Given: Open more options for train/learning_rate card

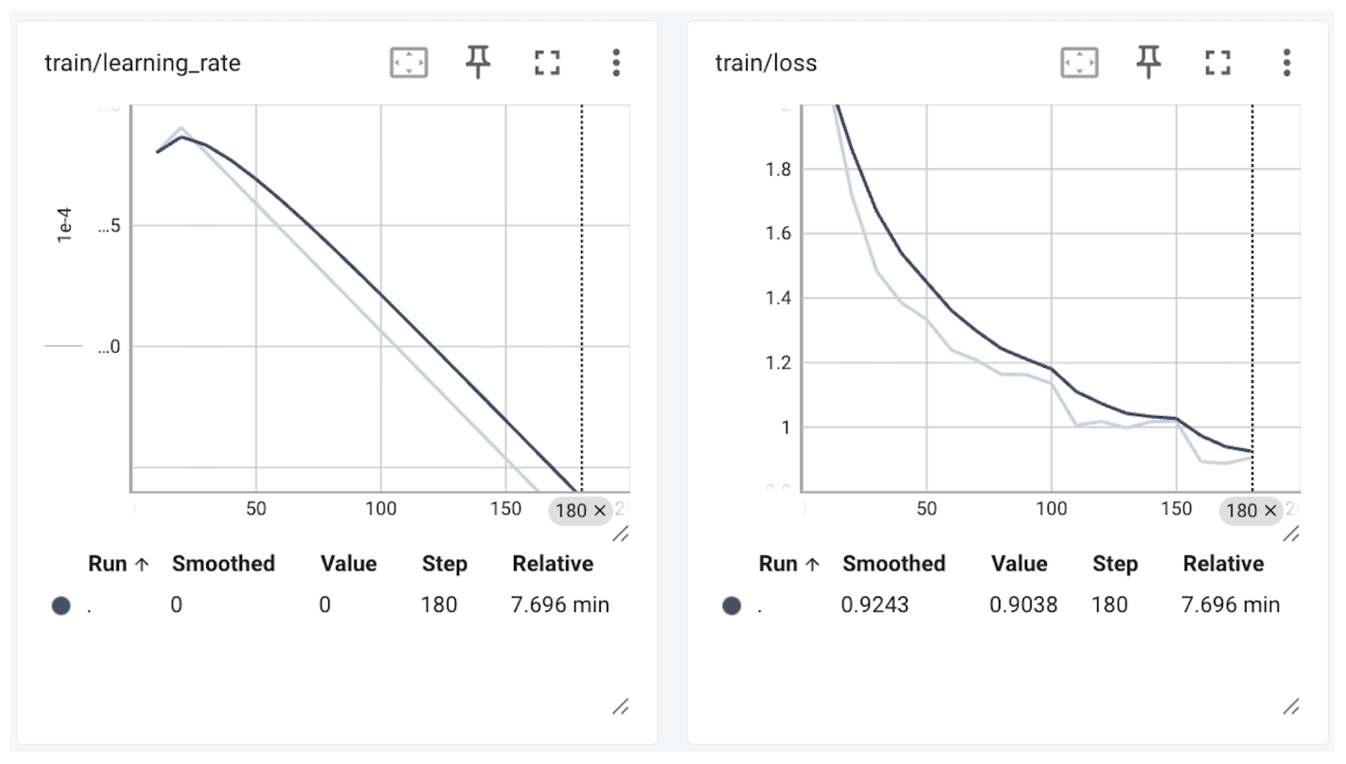Looking at the screenshot, I should click(616, 63).
